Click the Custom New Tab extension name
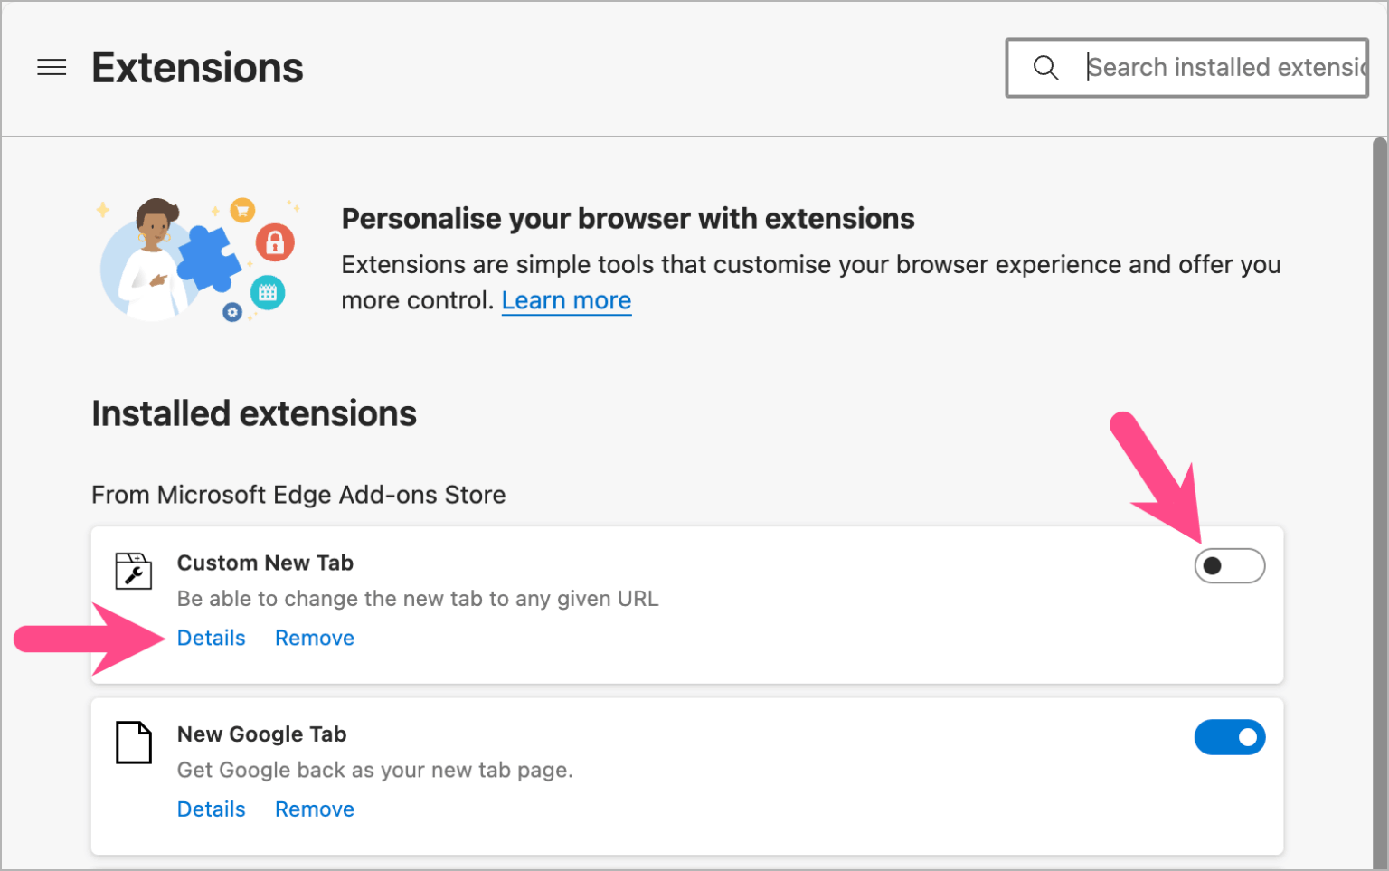Viewport: 1389px width, 871px height. pos(265,563)
